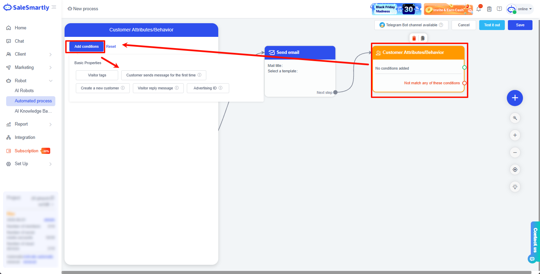The width and height of the screenshot is (540, 274).
Task: Open the clipboard tasks icon
Action: pyautogui.click(x=489, y=9)
